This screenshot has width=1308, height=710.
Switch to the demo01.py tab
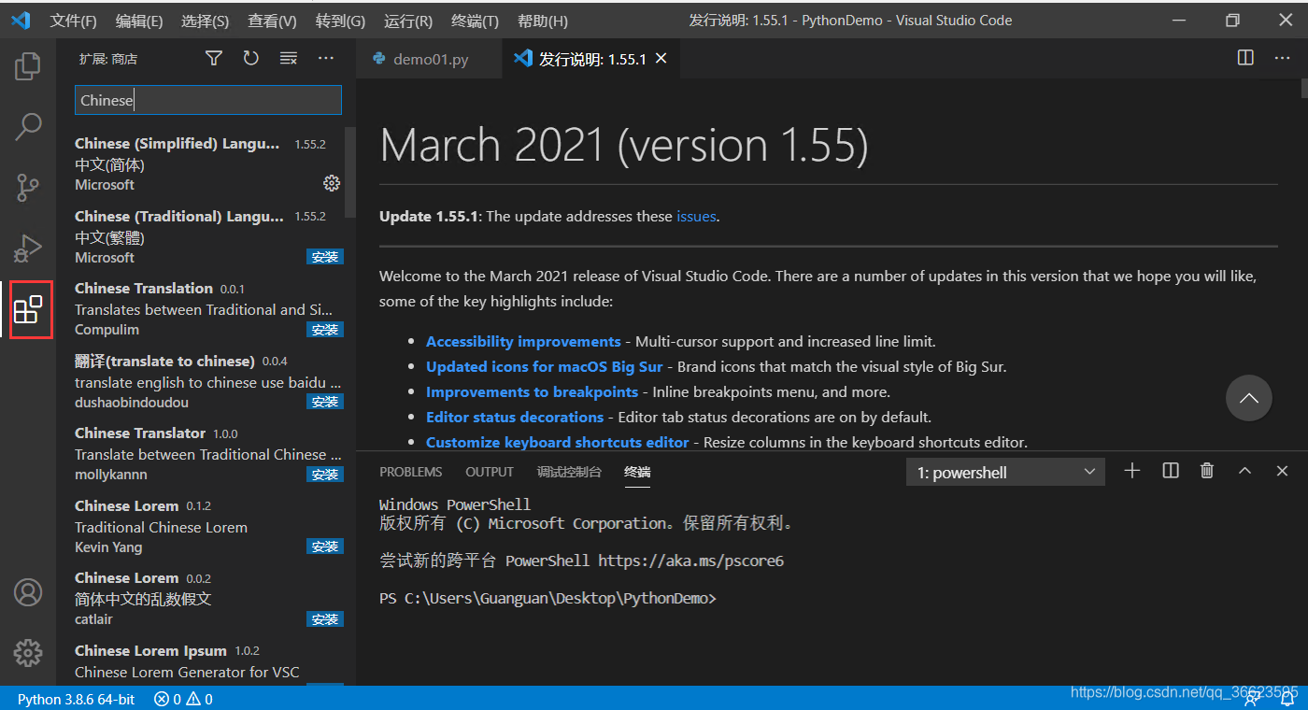[429, 59]
